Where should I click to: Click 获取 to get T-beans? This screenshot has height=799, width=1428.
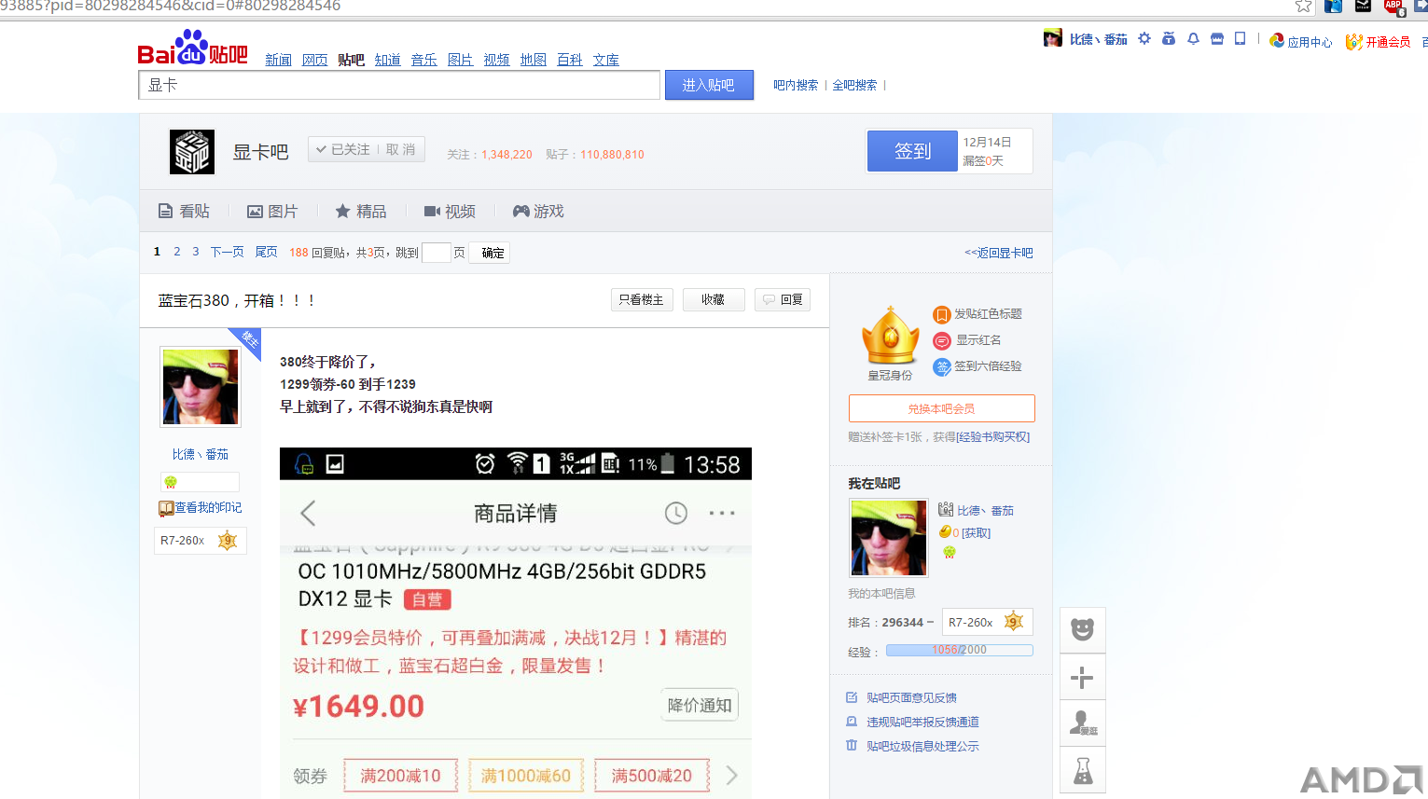(976, 533)
